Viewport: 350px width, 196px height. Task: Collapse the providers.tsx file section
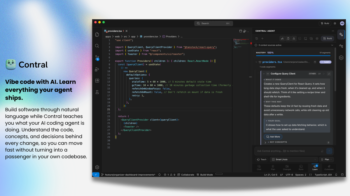(256, 62)
